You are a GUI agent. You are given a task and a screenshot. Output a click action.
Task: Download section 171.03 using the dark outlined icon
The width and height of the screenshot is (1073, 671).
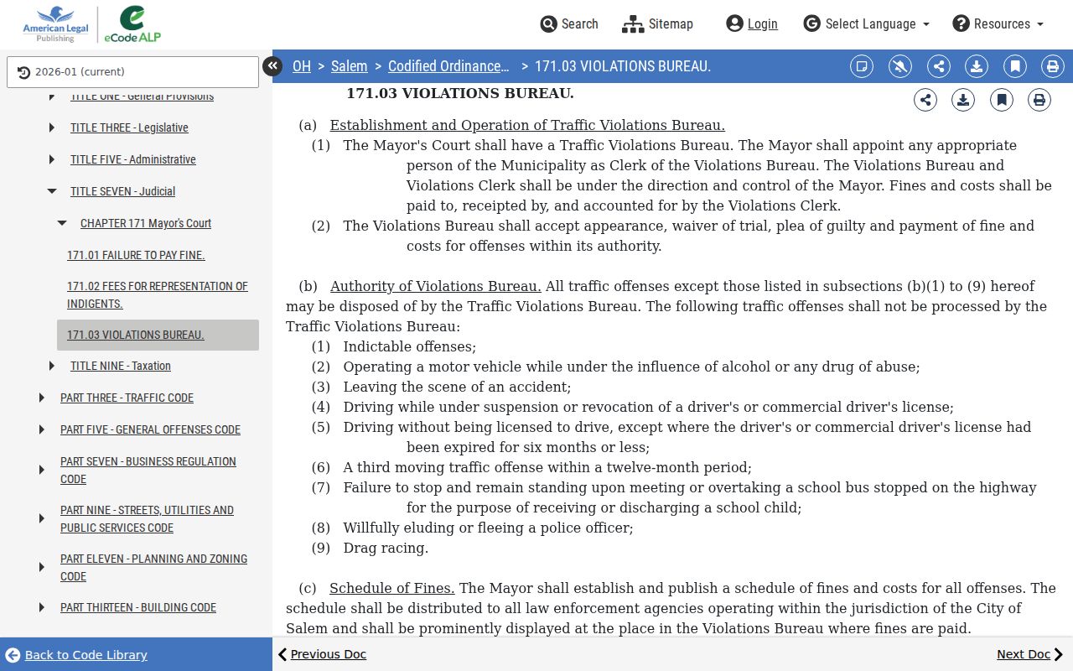pos(963,100)
